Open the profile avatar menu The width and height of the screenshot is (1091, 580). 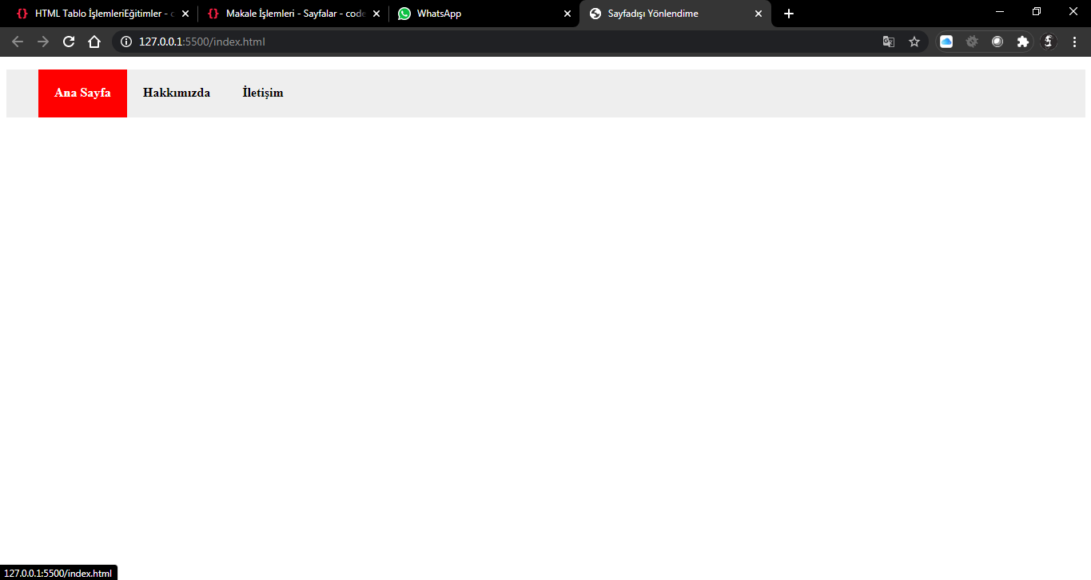[x=1049, y=42]
